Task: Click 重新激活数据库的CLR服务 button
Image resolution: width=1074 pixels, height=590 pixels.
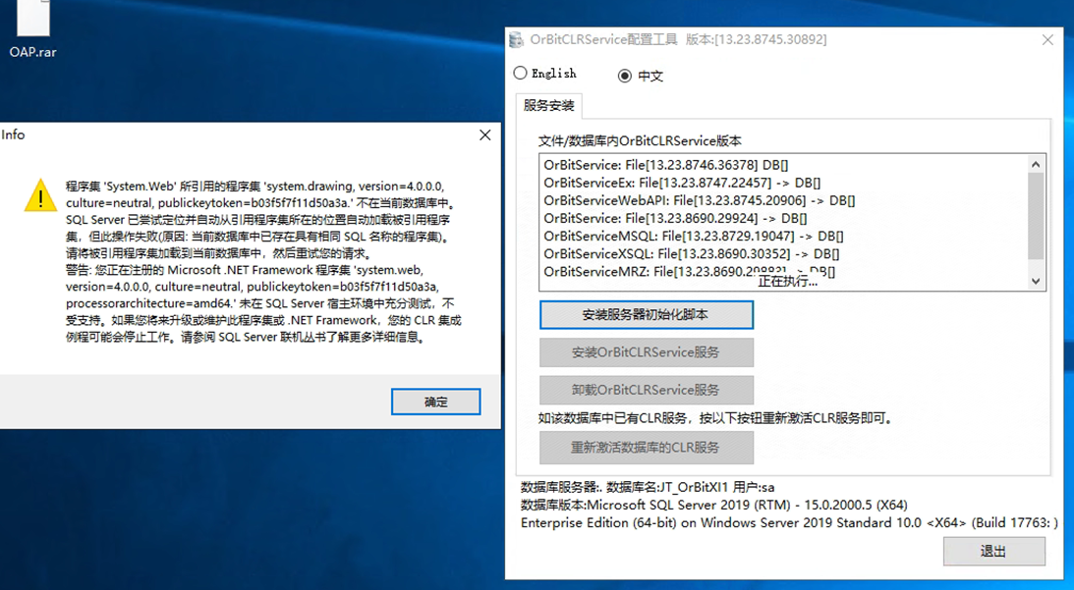Action: (x=646, y=448)
